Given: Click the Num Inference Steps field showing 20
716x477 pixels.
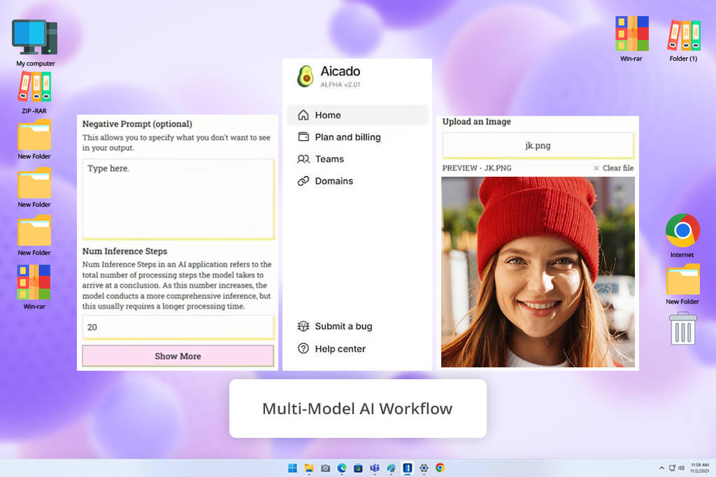Looking at the screenshot, I should coord(178,327).
